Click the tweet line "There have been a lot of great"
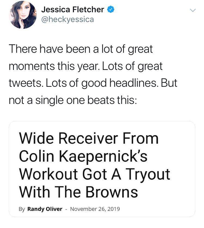Image resolution: width=204 pixels, height=228 pixels. pyautogui.click(x=81, y=49)
